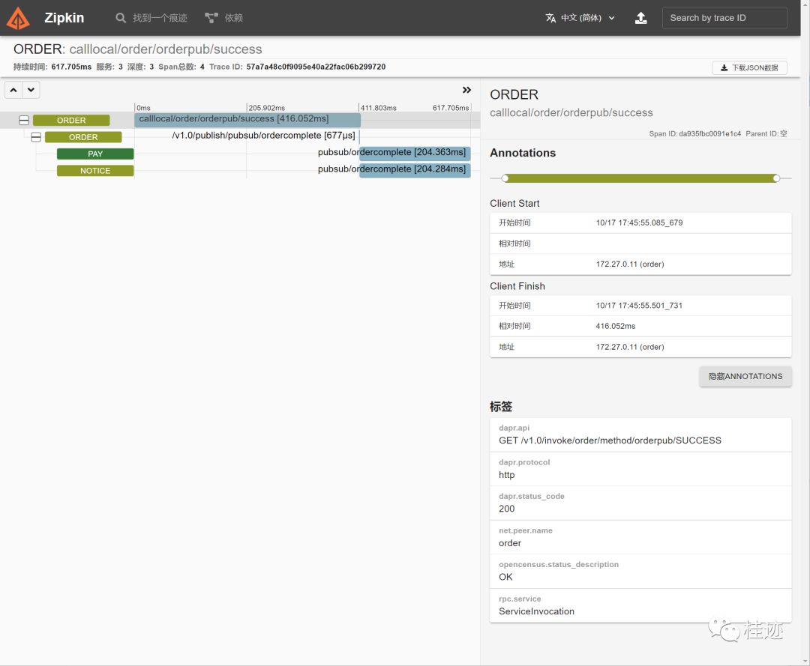The height and width of the screenshot is (666, 810).
Task: Click the dapr.protocol http tag value
Action: [x=506, y=475]
